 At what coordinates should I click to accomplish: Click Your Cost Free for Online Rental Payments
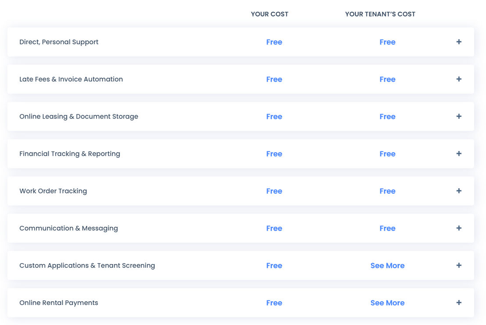(274, 303)
